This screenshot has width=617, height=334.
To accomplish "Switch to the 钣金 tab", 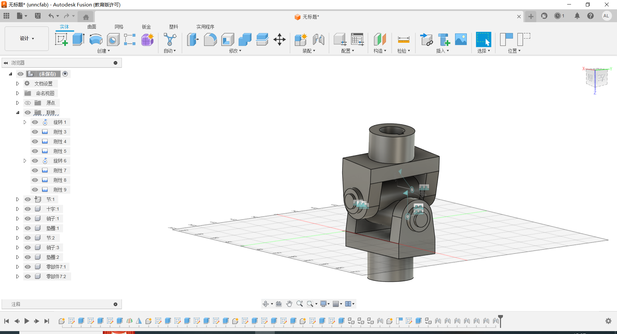I will click(x=146, y=27).
